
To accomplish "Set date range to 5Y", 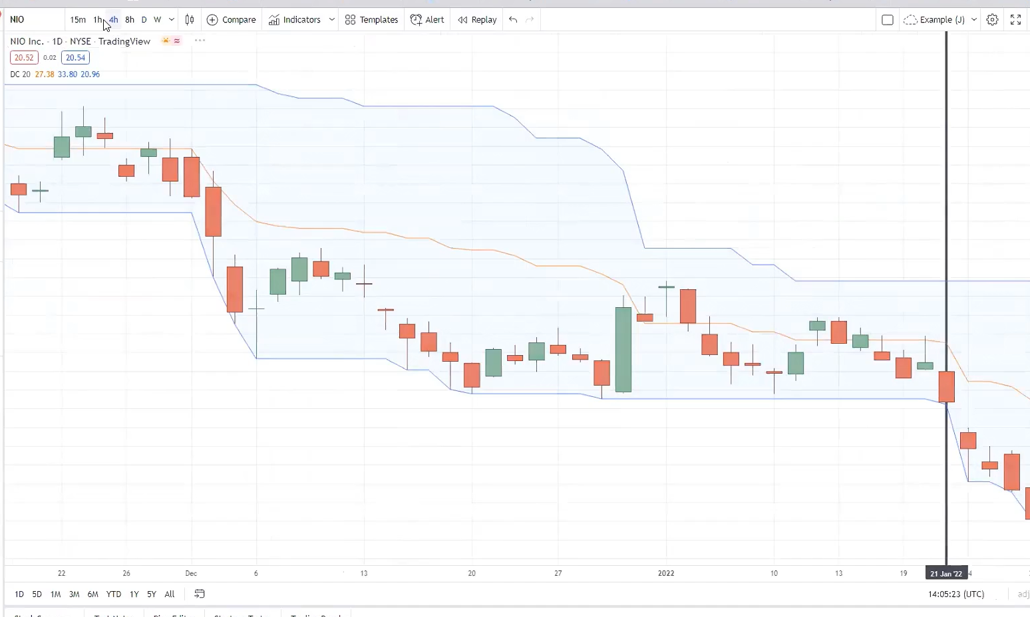I will 152,594.
